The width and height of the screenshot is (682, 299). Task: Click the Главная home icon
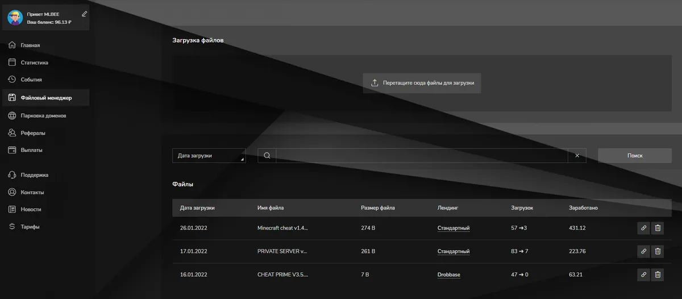coord(11,45)
